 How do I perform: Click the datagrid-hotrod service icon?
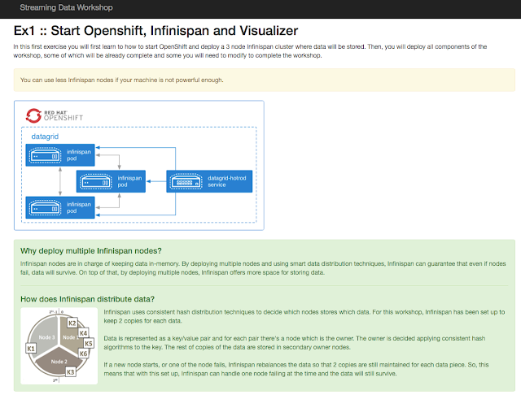[x=186, y=182]
